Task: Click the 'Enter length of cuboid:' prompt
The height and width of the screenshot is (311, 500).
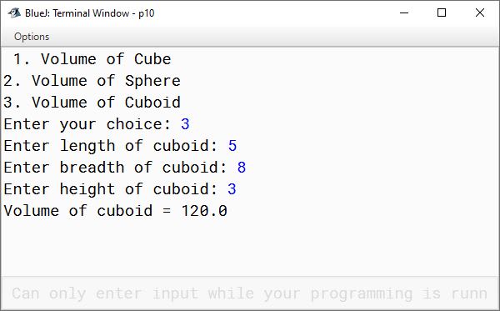Action: click(111, 146)
